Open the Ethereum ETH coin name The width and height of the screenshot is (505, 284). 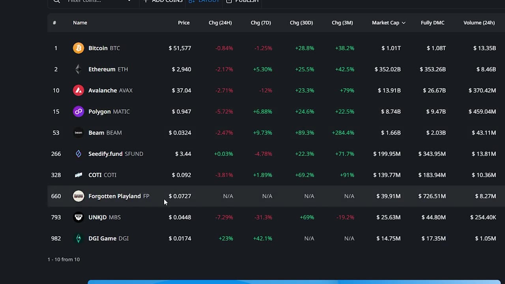point(108,69)
